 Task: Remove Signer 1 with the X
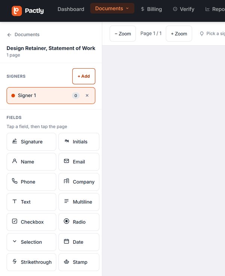(x=87, y=95)
